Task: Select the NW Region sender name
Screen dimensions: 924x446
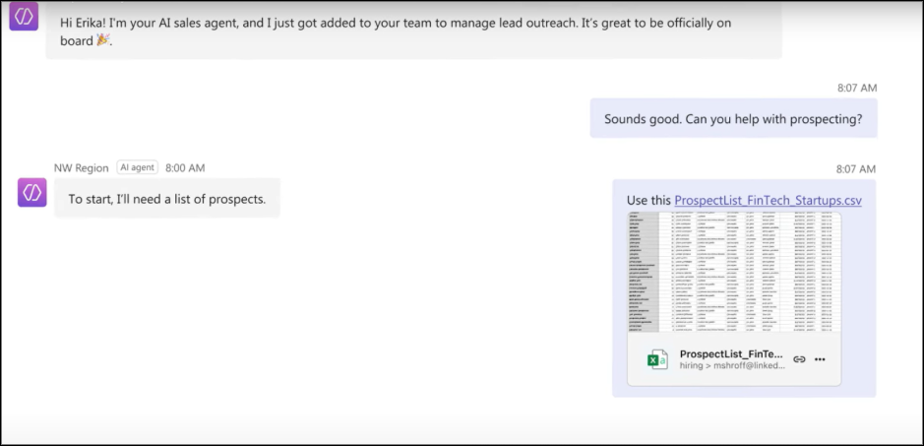Action: pos(81,167)
